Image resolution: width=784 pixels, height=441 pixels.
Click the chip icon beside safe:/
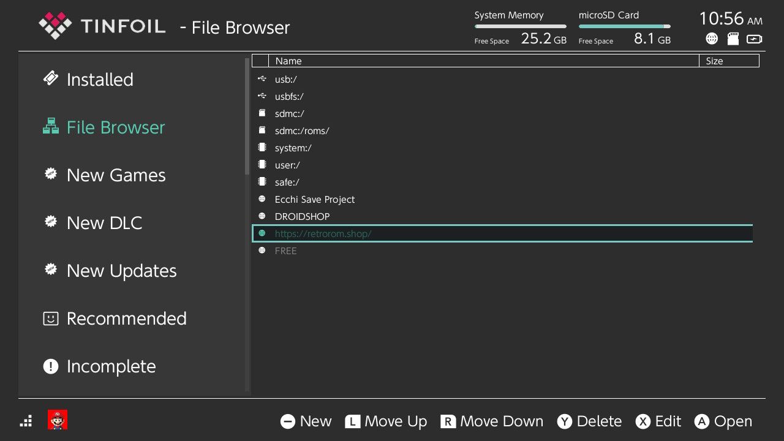pyautogui.click(x=262, y=182)
